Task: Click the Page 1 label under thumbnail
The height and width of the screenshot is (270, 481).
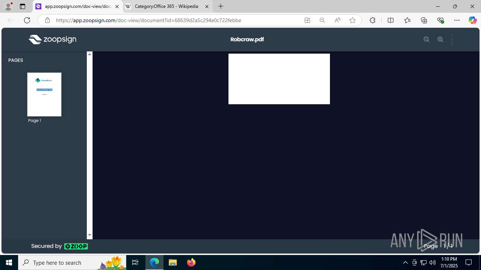Action: [35, 120]
